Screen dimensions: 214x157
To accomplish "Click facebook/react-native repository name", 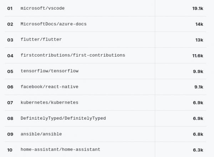I will pos(50,87).
